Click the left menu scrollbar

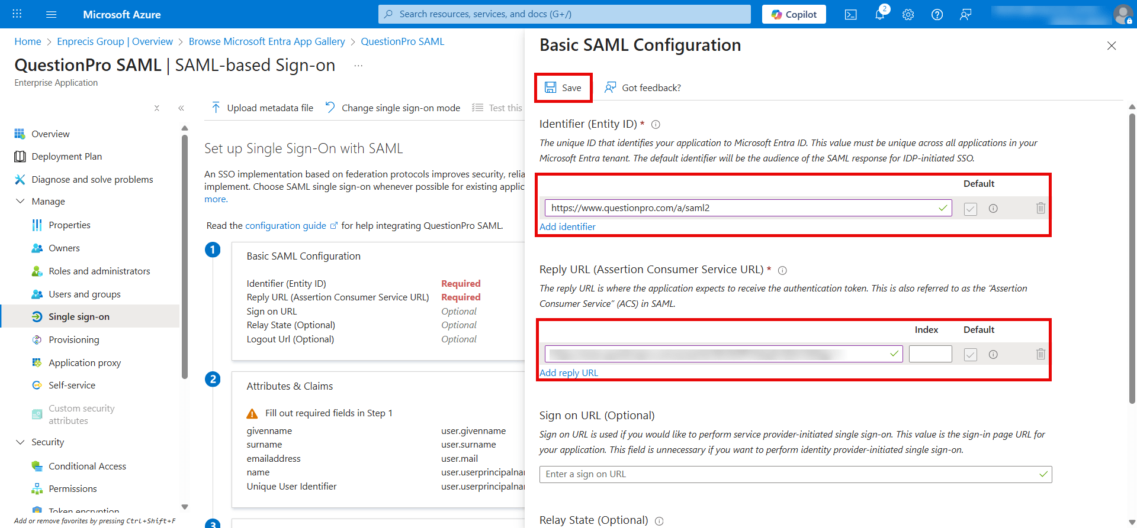[185, 256]
